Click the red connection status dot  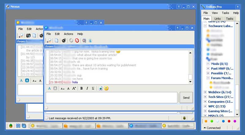(229, 121)
